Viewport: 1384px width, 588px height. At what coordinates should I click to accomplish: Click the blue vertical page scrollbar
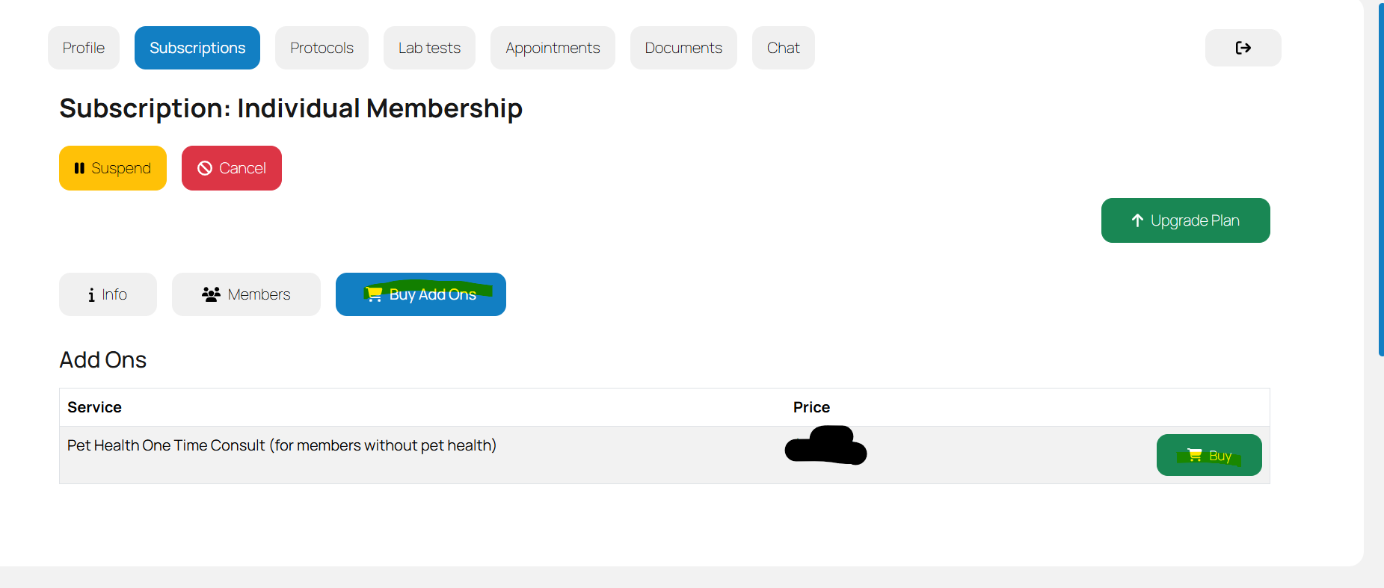point(1380,179)
